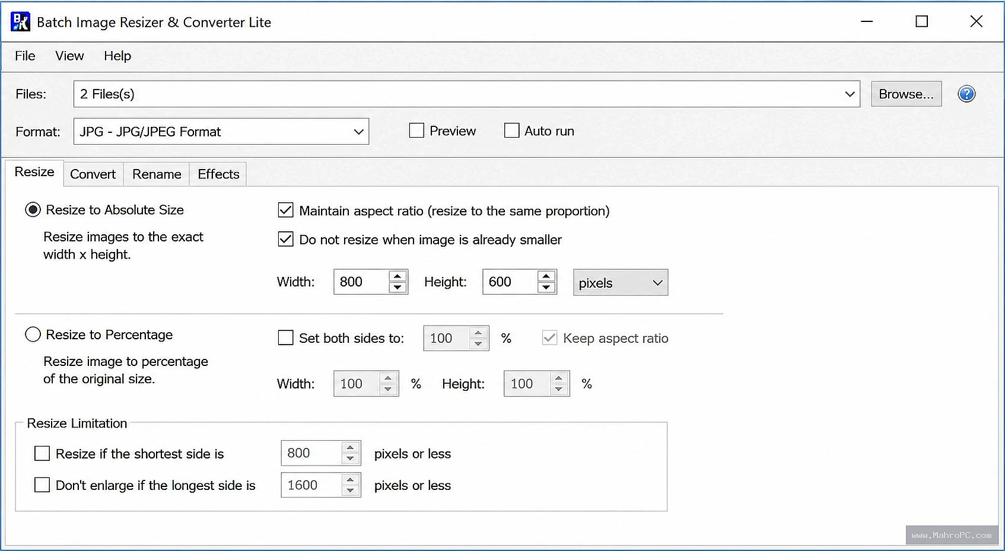Click the longest side field showing 1600

[x=311, y=485]
